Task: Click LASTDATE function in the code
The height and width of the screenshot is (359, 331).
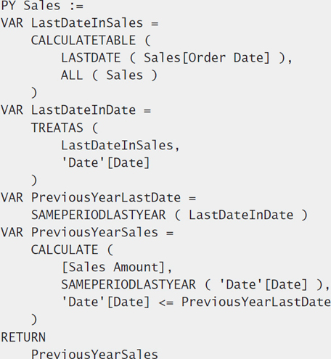Action: pos(91,58)
